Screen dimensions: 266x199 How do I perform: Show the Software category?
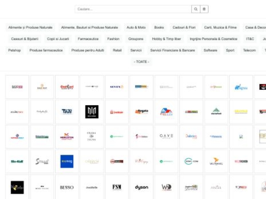pos(211,50)
